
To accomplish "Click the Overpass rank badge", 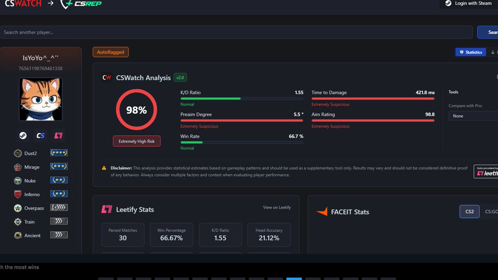I will tap(59, 207).
